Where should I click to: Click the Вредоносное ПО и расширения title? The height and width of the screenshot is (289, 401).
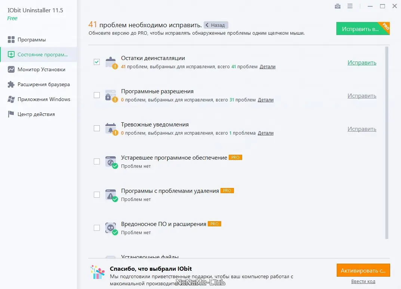163,224
